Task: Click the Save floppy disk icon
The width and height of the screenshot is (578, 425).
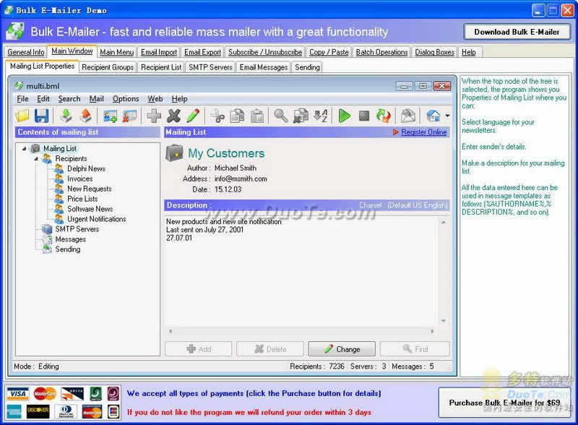Action: pyautogui.click(x=42, y=116)
